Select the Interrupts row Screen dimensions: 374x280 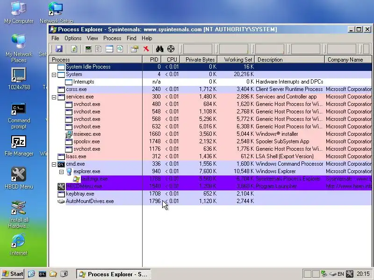click(210, 82)
